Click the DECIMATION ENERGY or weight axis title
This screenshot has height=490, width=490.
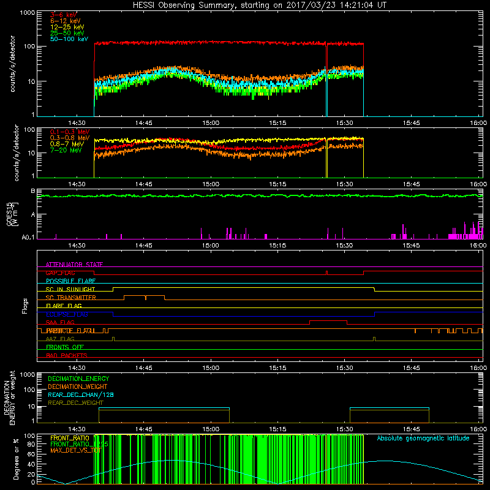click(x=9, y=398)
